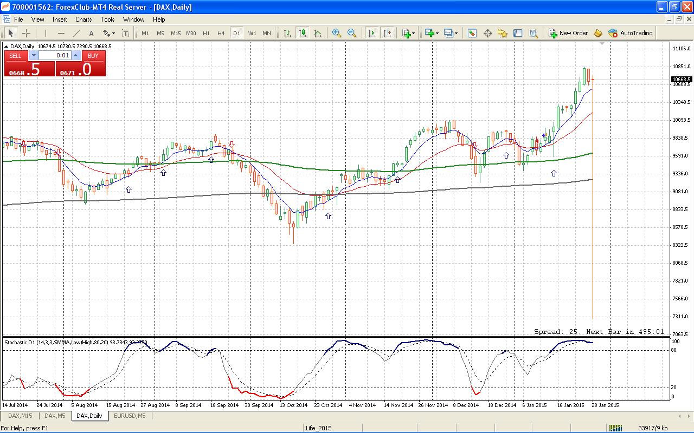The image size is (694, 433).
Task: Select the text 'A' tool
Action: (x=91, y=33)
